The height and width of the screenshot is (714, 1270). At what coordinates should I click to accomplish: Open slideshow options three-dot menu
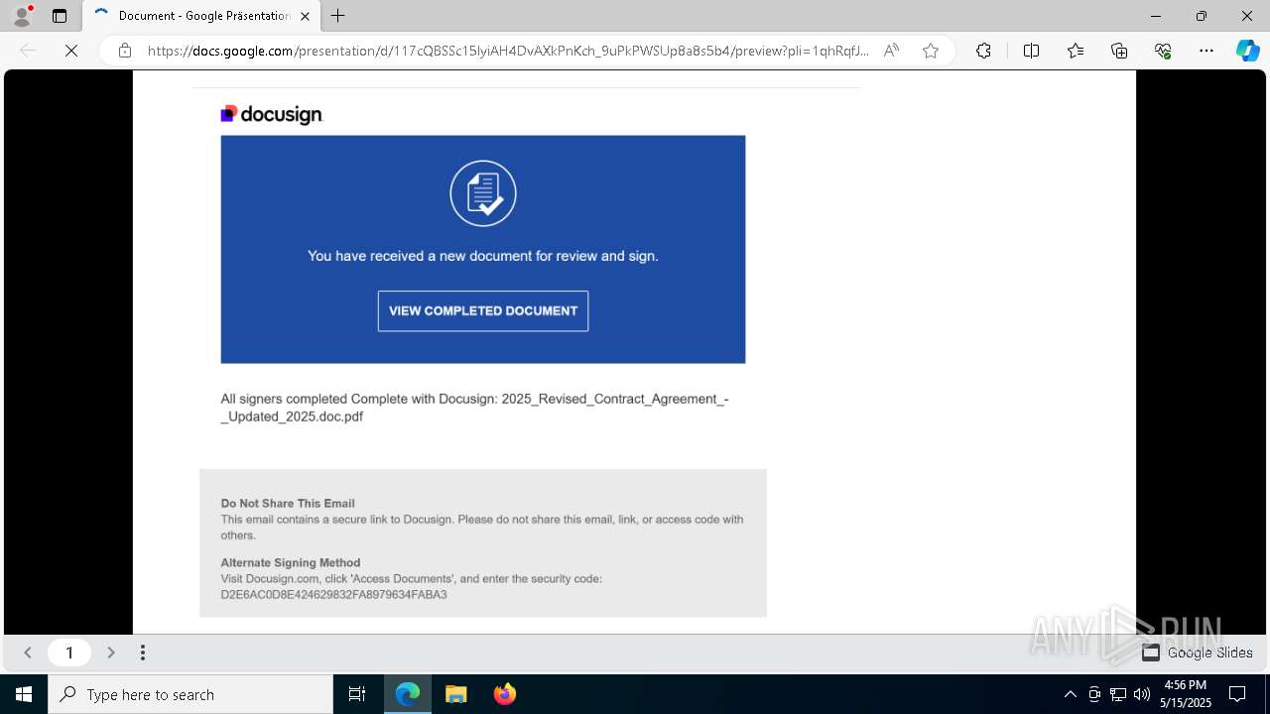click(x=143, y=653)
